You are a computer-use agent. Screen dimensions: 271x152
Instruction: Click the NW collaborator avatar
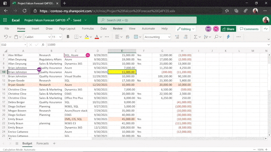(208, 29)
